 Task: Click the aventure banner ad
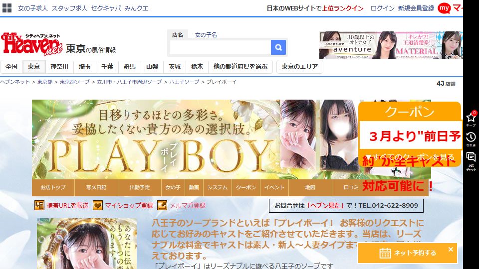point(347,45)
